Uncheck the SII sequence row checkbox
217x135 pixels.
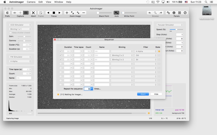click(60, 59)
